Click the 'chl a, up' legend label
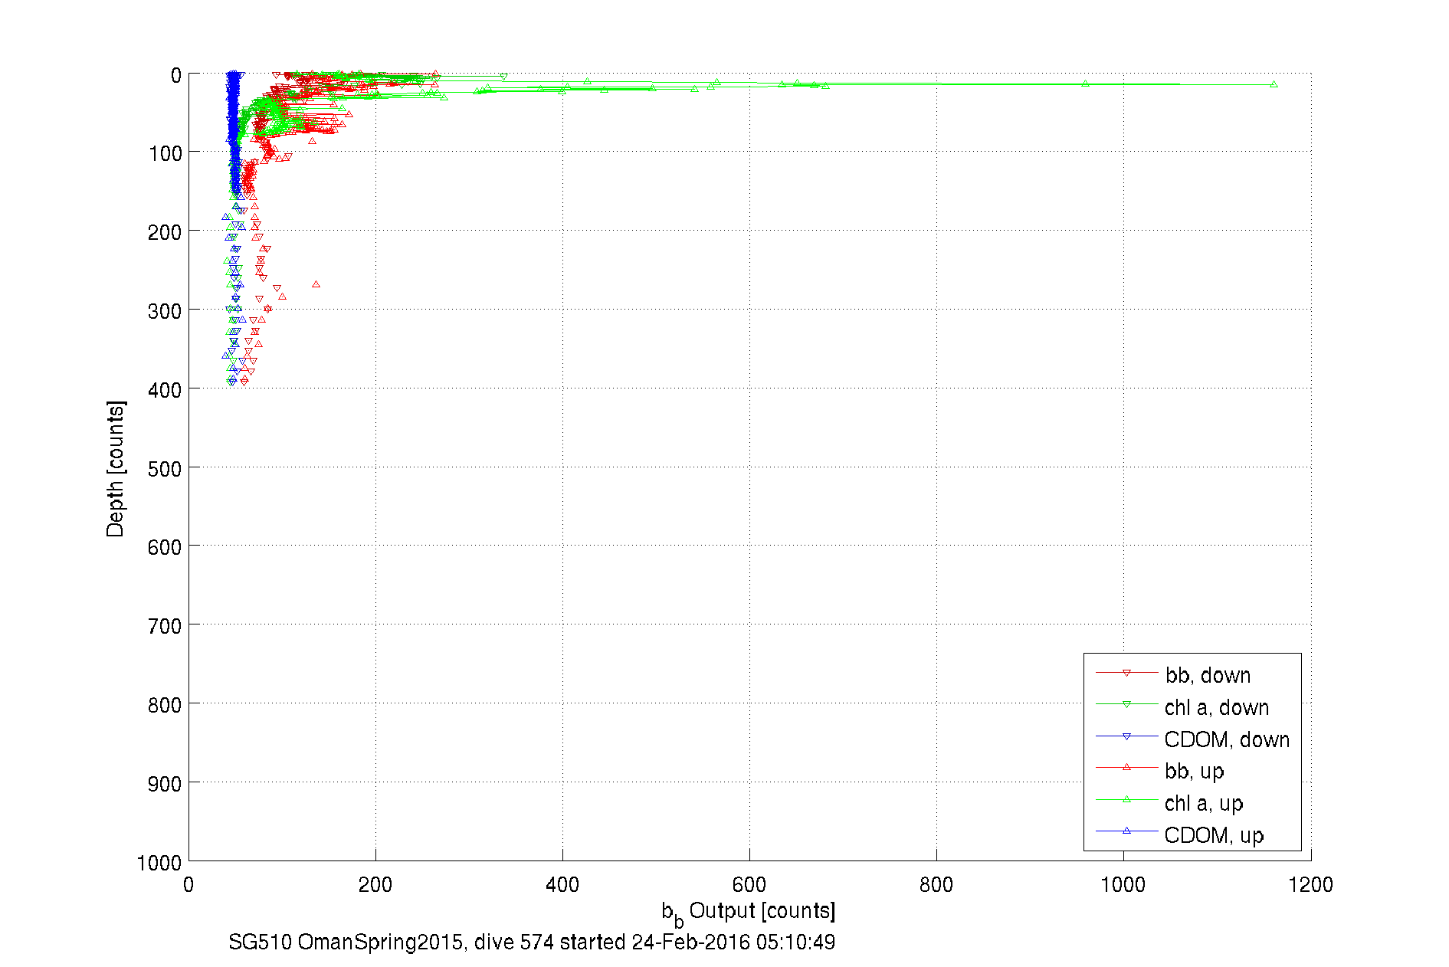This screenshot has height=967, width=1449. pyautogui.click(x=1203, y=803)
